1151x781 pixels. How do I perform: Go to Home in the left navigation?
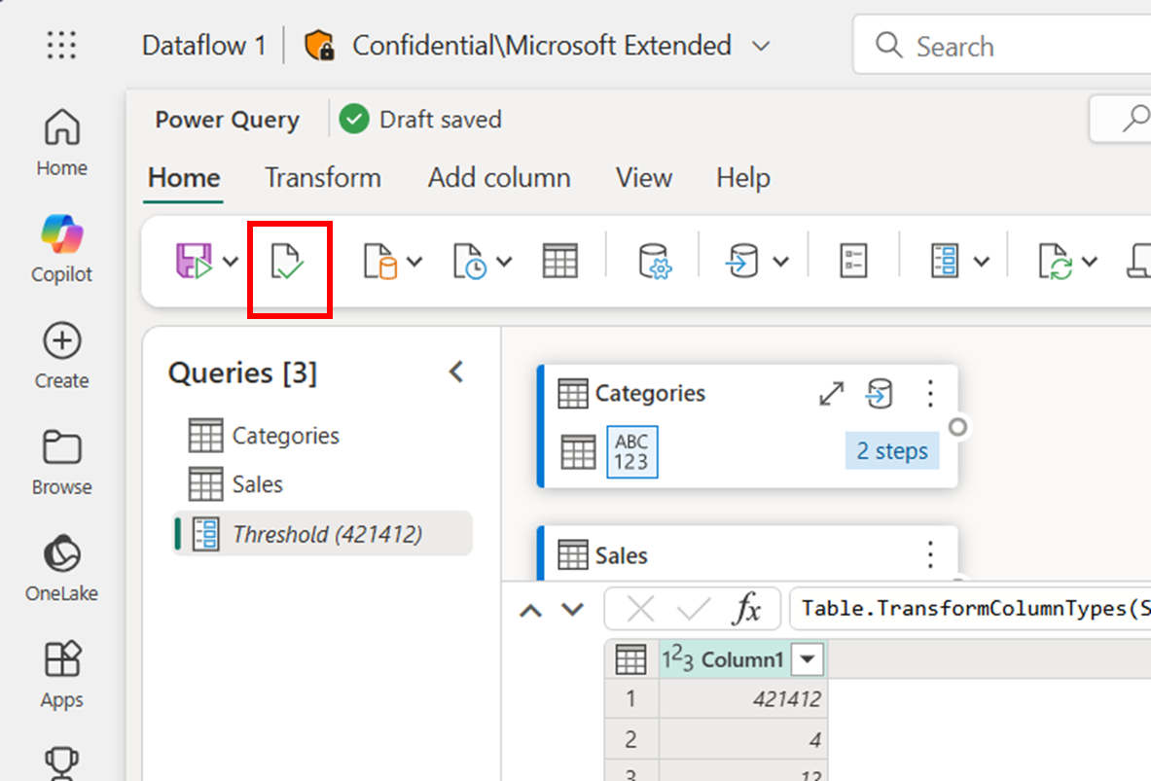pos(61,142)
